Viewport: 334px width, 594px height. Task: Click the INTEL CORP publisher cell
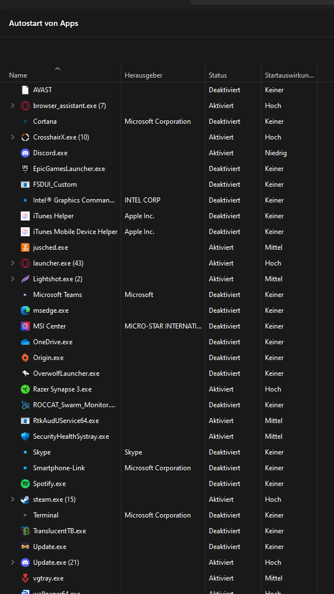coord(143,200)
